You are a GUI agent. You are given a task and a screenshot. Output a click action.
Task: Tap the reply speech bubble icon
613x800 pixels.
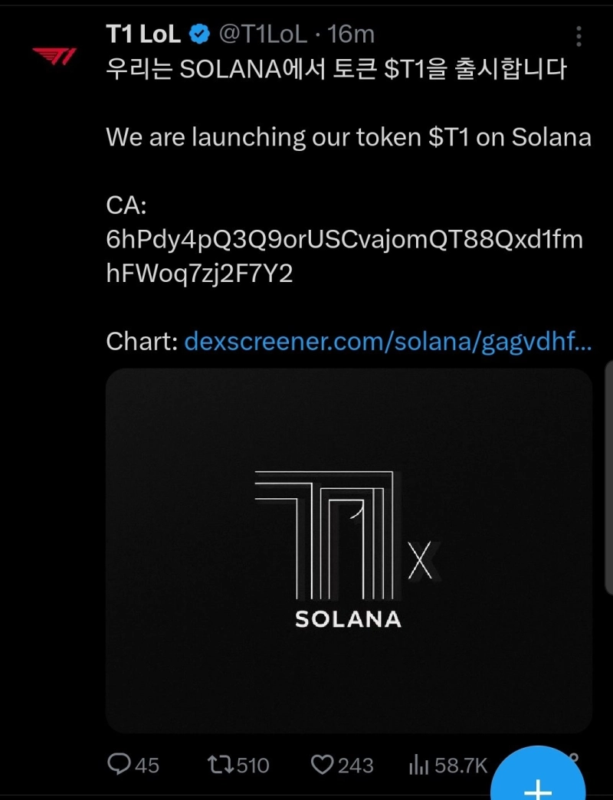point(121,764)
